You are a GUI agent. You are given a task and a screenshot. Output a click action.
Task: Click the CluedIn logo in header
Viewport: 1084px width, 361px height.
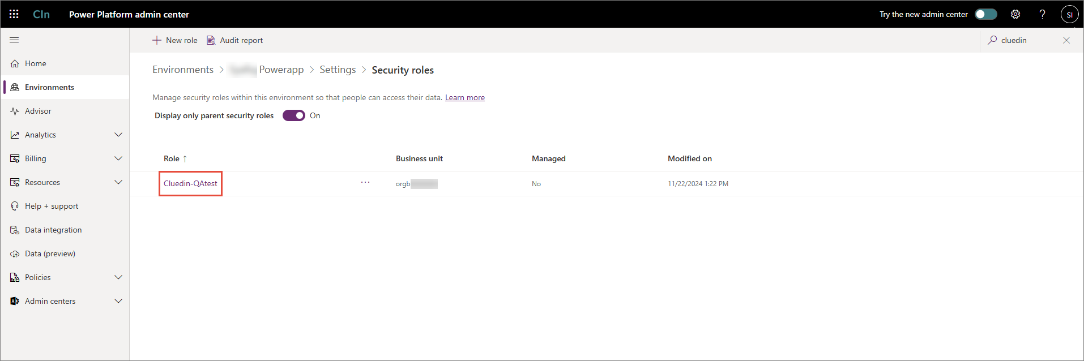point(41,14)
